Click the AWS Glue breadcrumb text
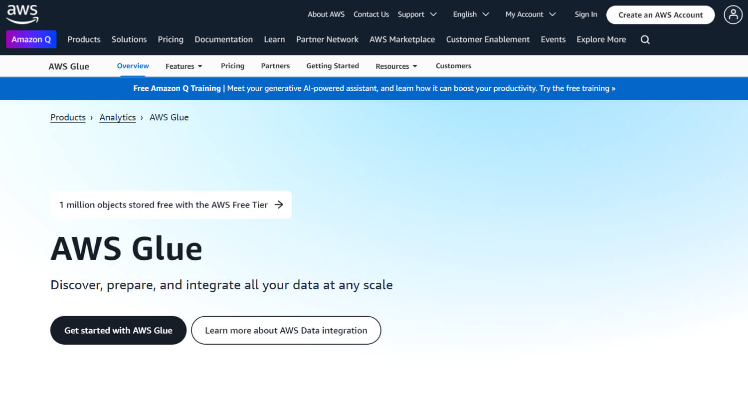This screenshot has width=748, height=399. click(x=169, y=117)
